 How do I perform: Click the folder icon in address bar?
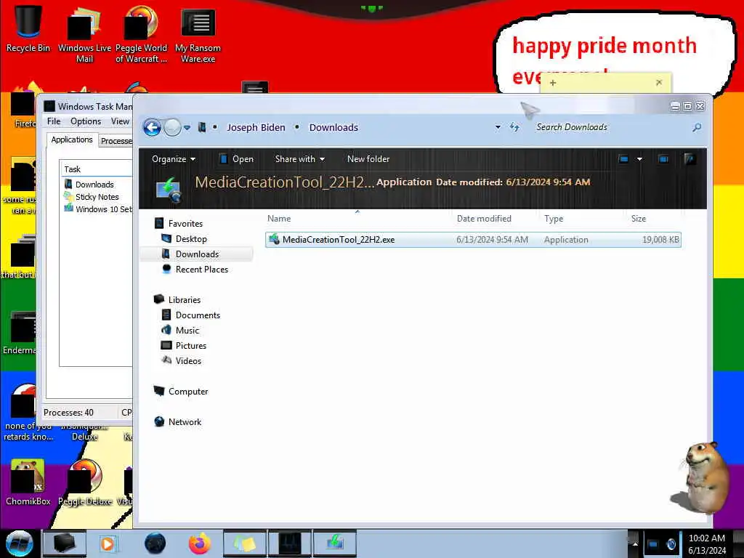pyautogui.click(x=202, y=127)
